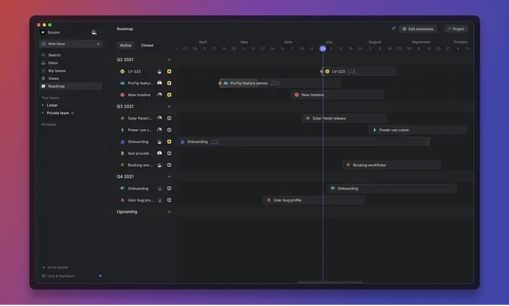Click Power use cases row status icon

point(169,130)
